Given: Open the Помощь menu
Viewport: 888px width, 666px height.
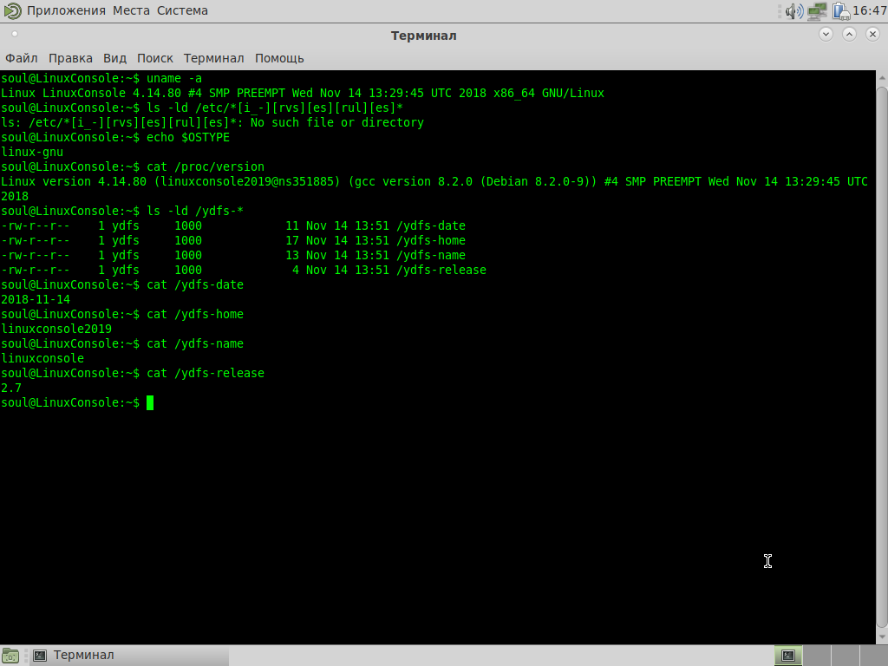Looking at the screenshot, I should pyautogui.click(x=279, y=58).
